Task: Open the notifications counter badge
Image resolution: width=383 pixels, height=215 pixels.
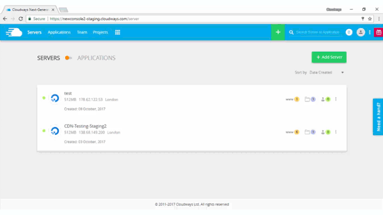Action: [x=349, y=32]
